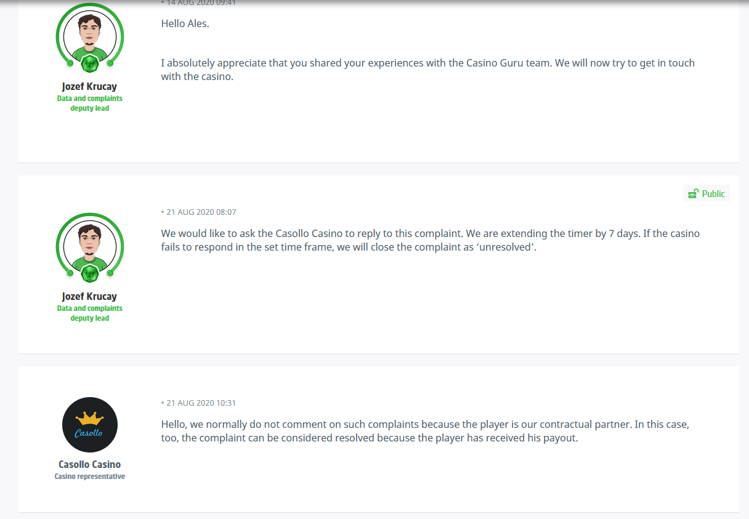Click the green crown badge under the top avatar
The image size is (749, 519).
point(90,62)
